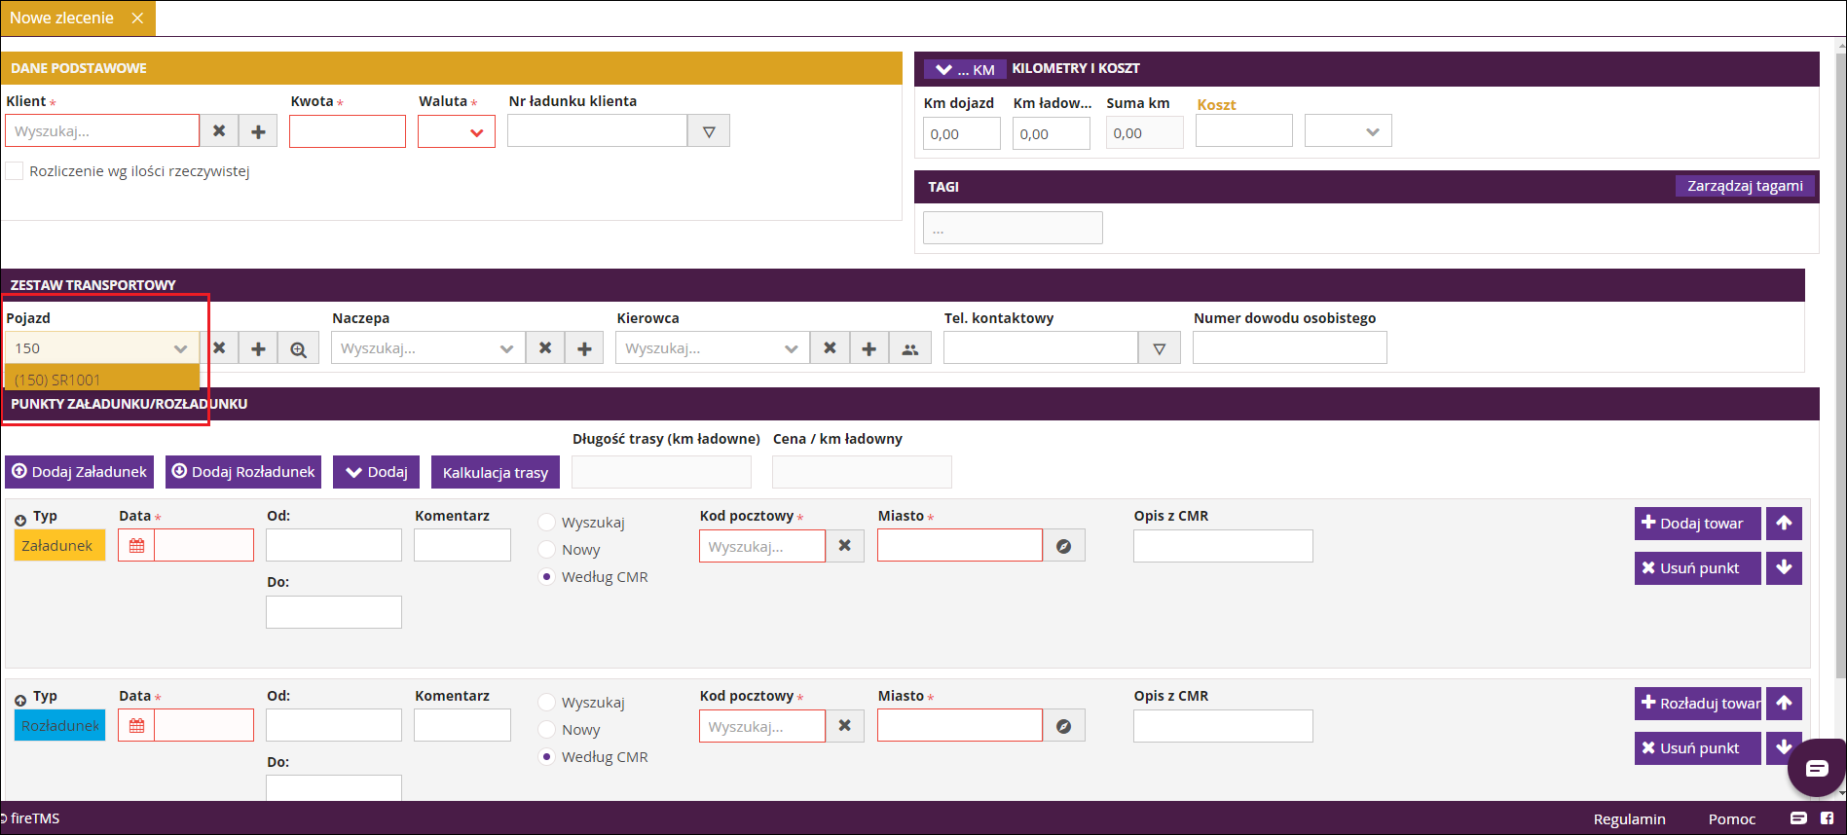Click Rozładuj towar button
Viewport: 1847px width, 835px height.
coord(1697,703)
